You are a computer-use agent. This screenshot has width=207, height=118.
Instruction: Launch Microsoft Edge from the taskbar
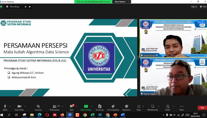pos(39,115)
